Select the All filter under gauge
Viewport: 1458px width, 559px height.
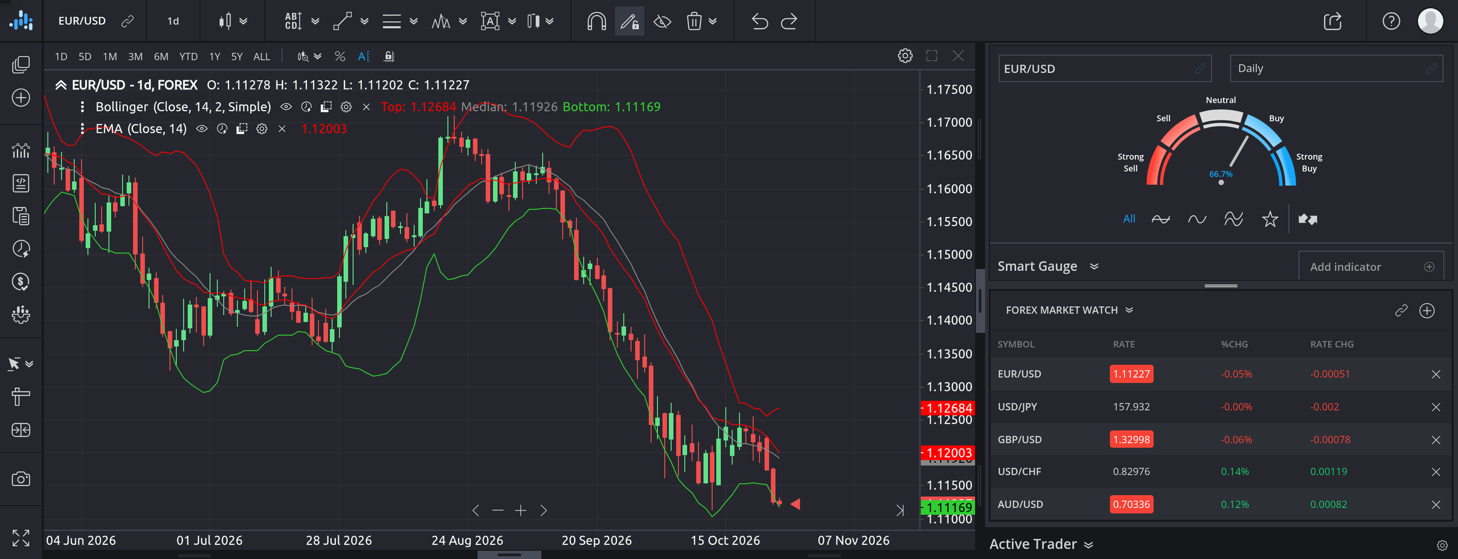tap(1129, 219)
